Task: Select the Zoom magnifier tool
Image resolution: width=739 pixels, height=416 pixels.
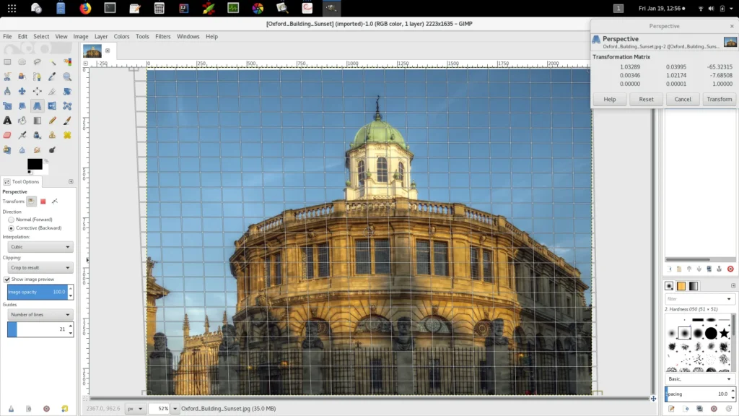Action: click(67, 77)
